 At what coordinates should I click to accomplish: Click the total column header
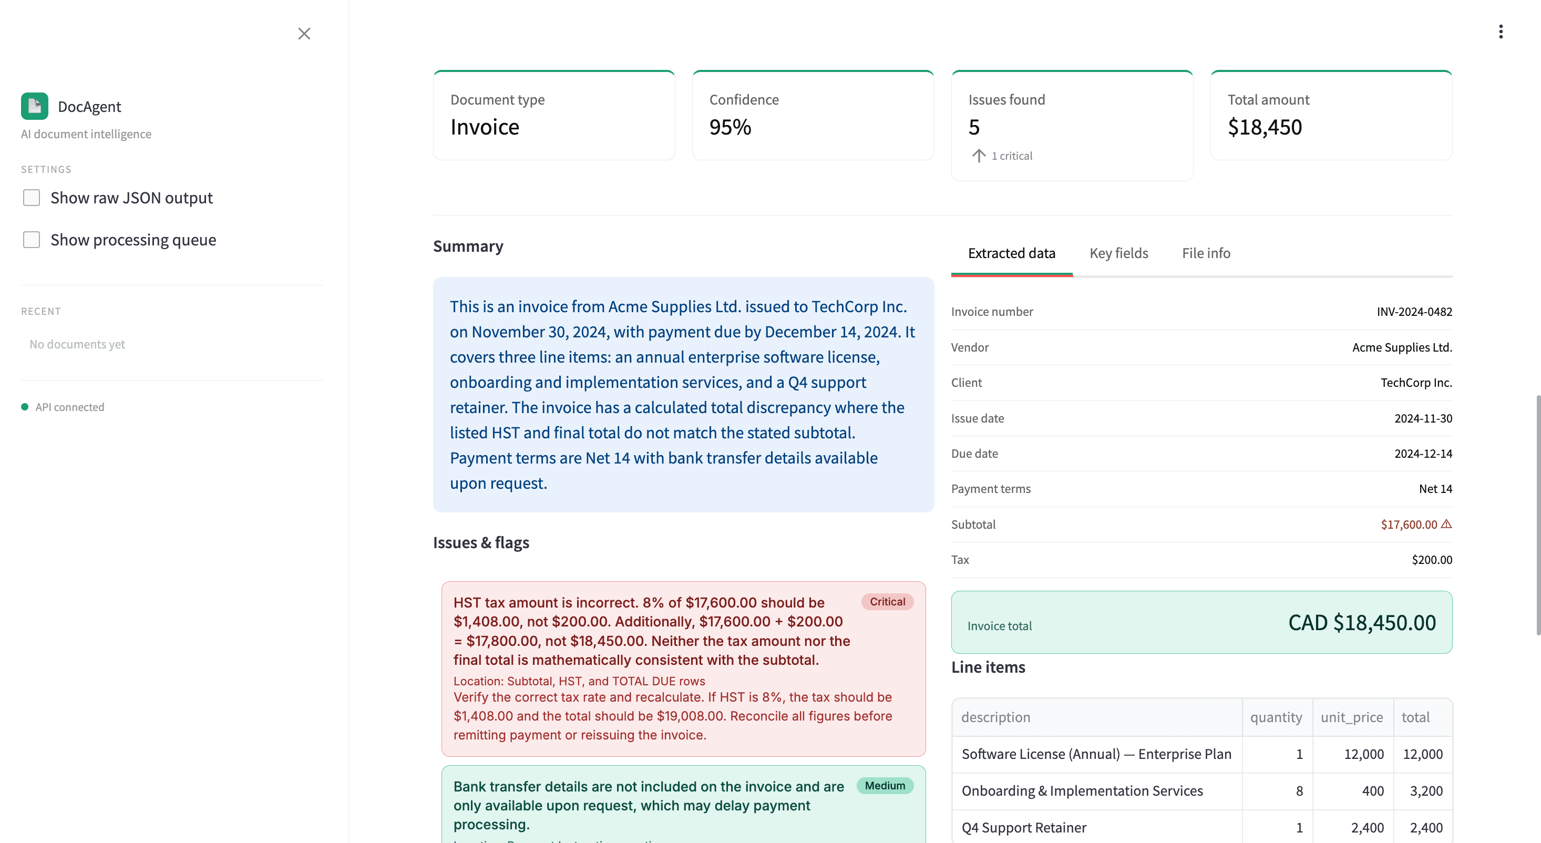pyautogui.click(x=1423, y=717)
